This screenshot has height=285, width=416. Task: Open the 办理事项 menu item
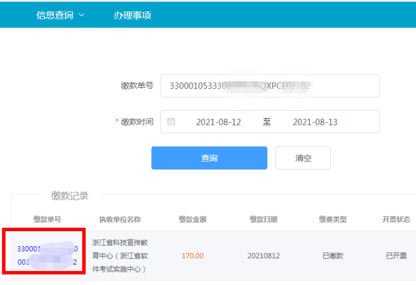point(132,15)
